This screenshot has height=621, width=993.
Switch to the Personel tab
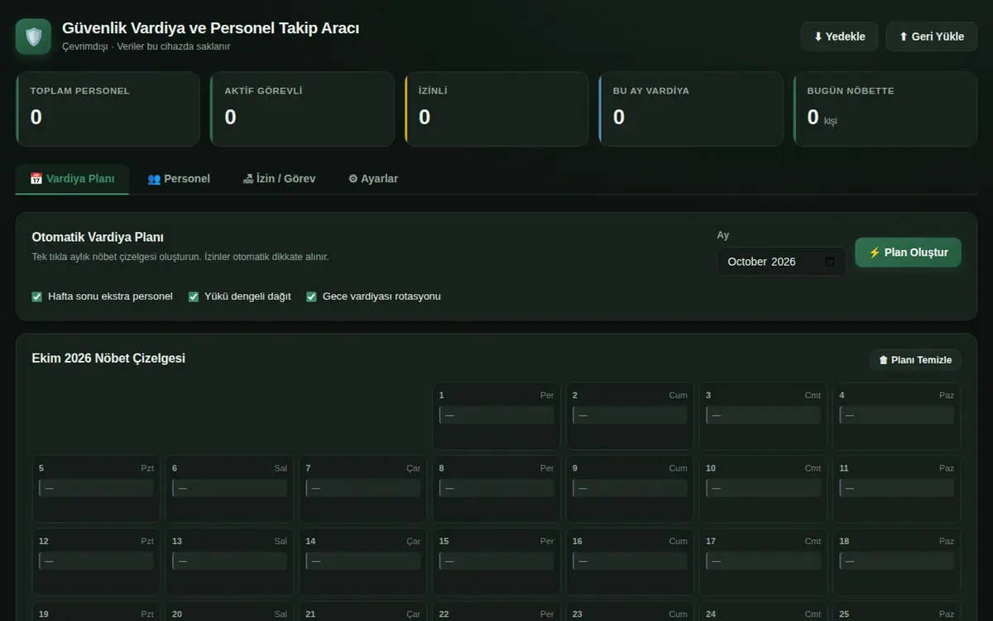[179, 179]
